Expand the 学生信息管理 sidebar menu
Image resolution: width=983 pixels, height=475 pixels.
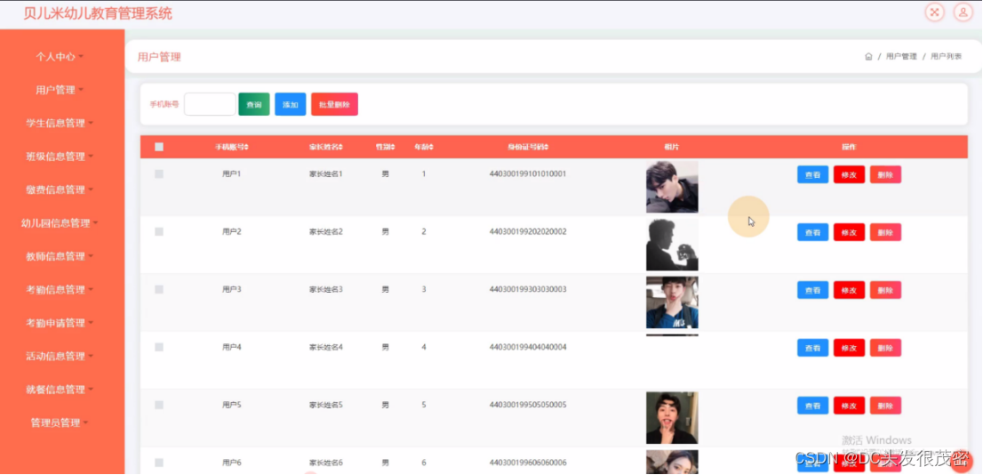(60, 123)
